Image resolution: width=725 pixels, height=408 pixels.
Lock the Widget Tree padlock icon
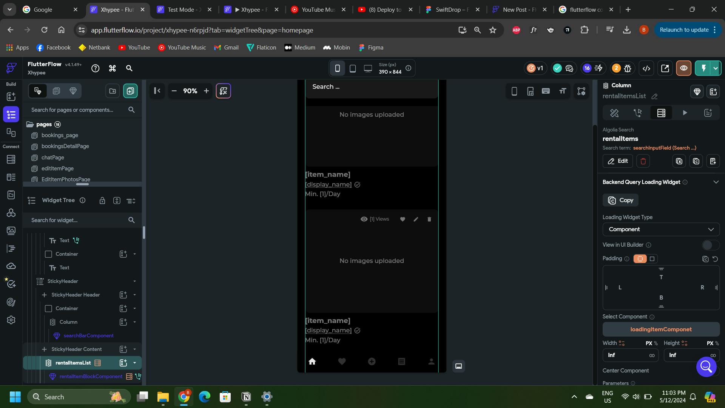pos(102,201)
